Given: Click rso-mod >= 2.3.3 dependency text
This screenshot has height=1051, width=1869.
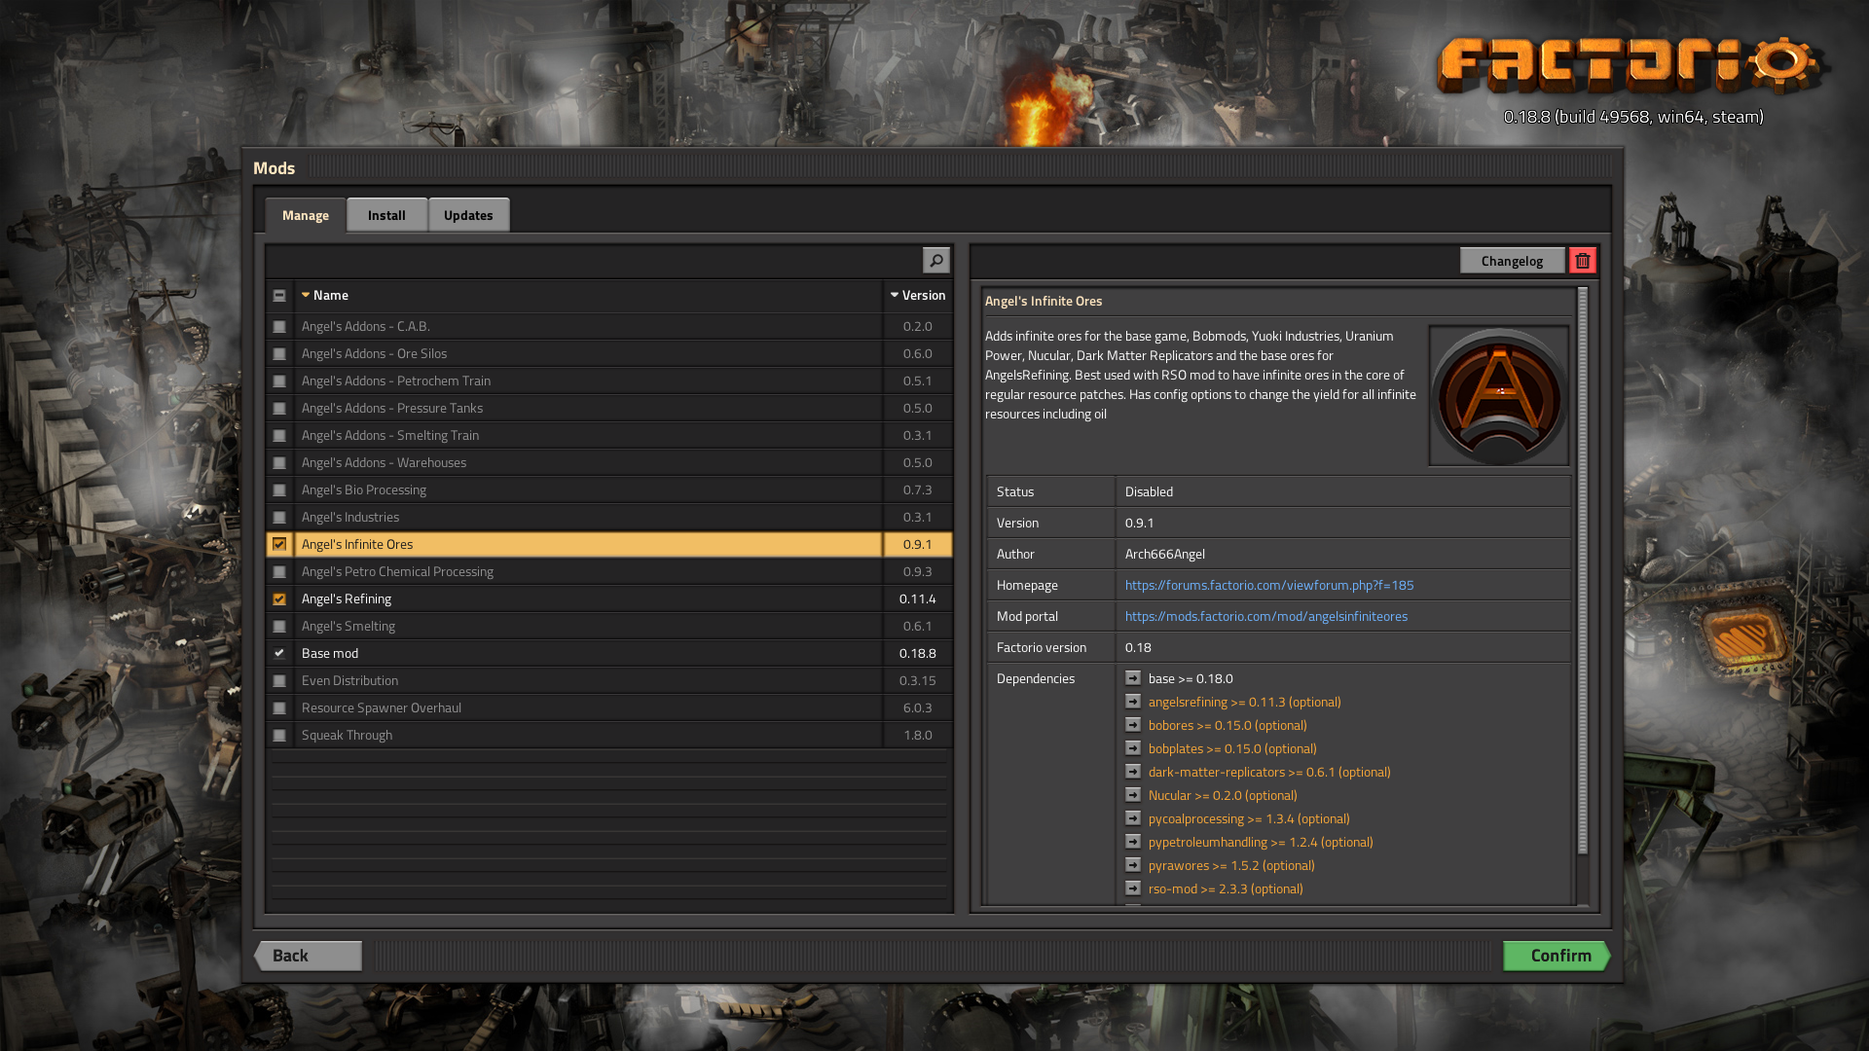Looking at the screenshot, I should (x=1226, y=888).
